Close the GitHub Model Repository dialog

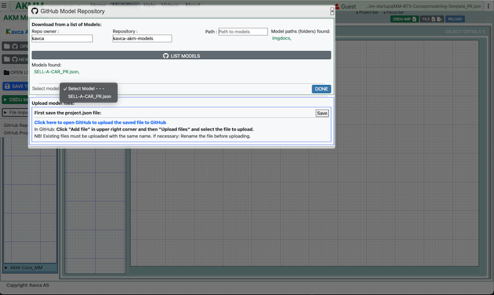tap(332, 11)
